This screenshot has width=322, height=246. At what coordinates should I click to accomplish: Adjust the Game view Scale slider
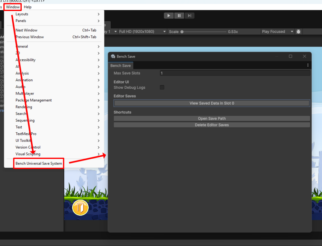[x=203, y=32]
